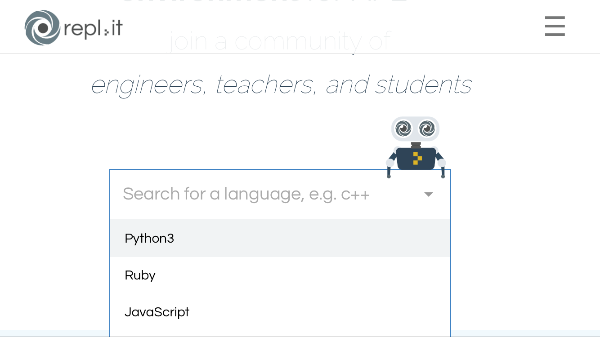
Task: Collapse the language list with the arrow
Action: pyautogui.click(x=429, y=194)
